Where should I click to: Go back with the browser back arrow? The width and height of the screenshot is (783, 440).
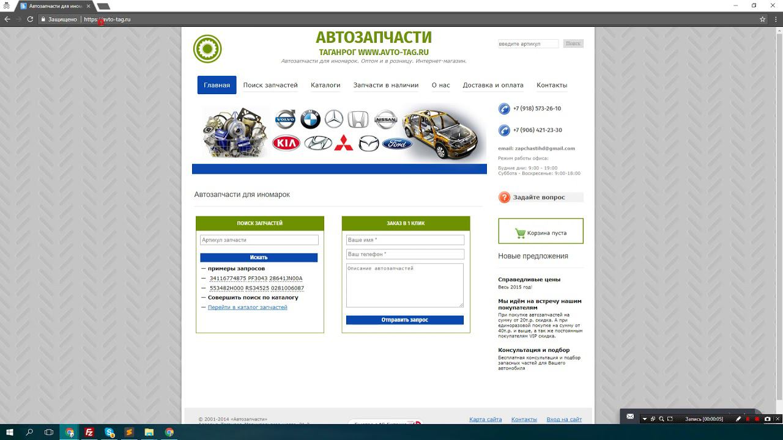click(7, 19)
